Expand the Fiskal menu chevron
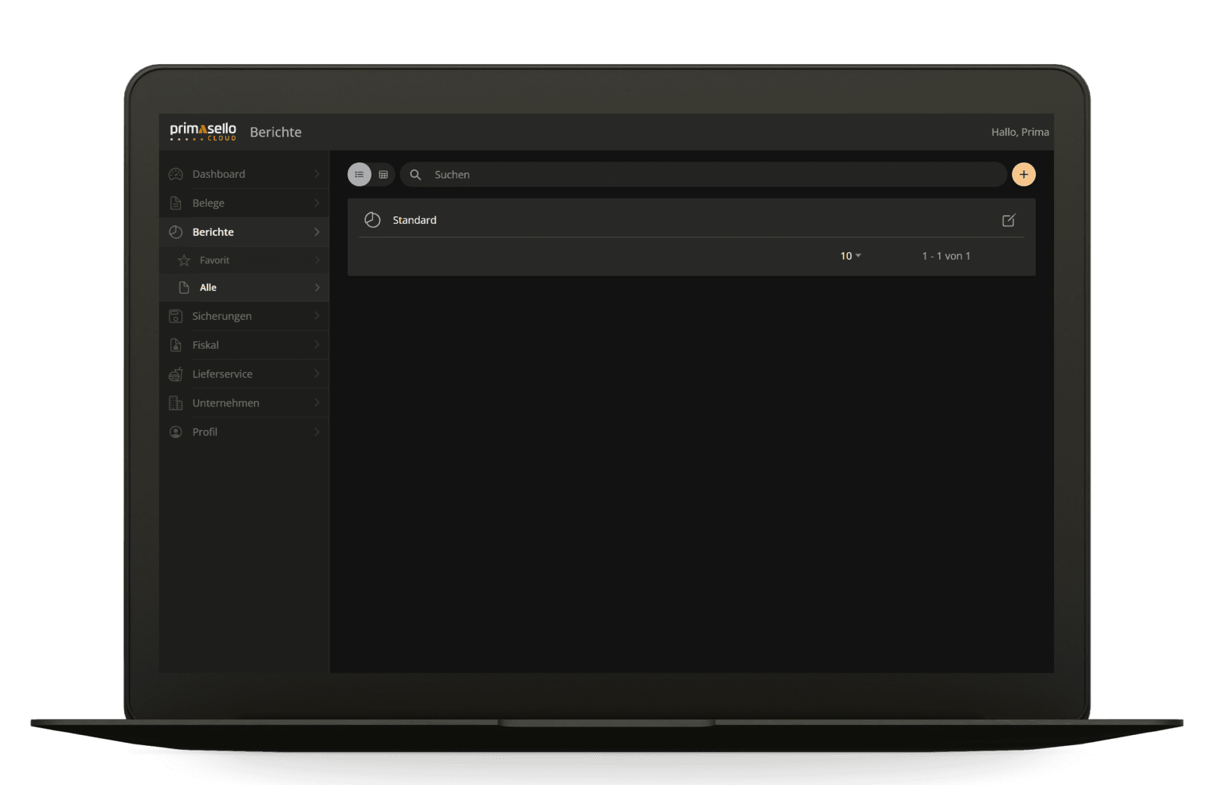The height and width of the screenshot is (785, 1217). [316, 345]
